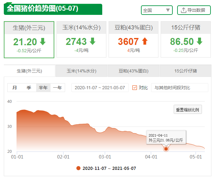
Task: Switch to the 豆粕(43%蛋白) chart tab
Action: coord(133,71)
